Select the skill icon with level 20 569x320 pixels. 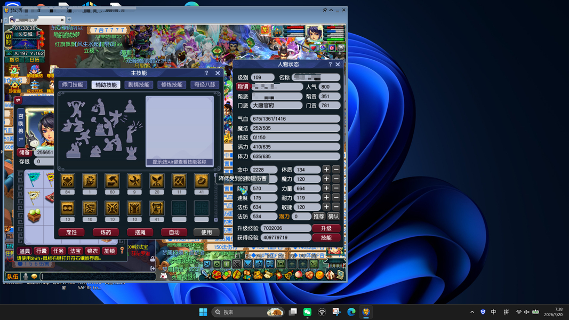point(157,181)
